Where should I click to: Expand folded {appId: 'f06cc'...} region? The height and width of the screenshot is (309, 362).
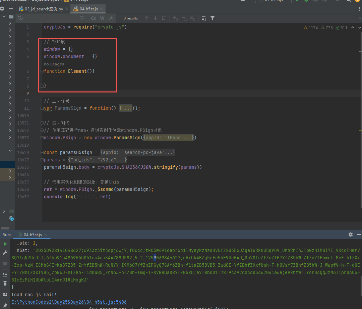pos(169,138)
